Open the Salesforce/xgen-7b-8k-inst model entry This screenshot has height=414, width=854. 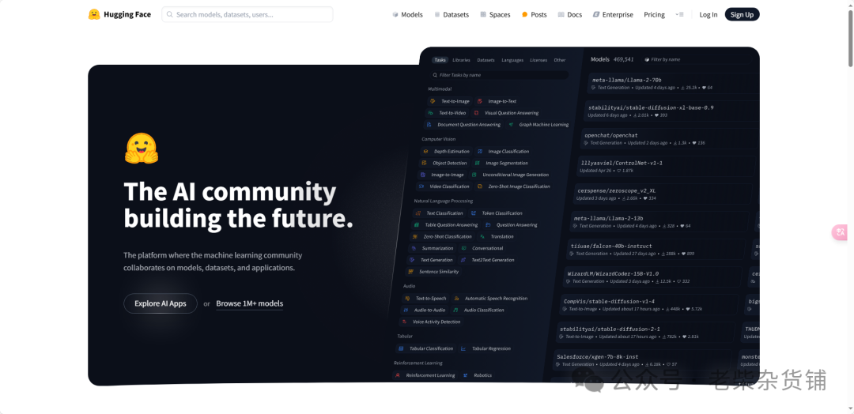(644, 360)
